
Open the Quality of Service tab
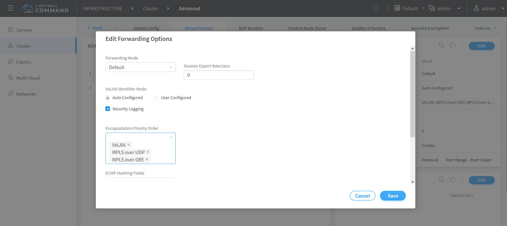coord(368,28)
